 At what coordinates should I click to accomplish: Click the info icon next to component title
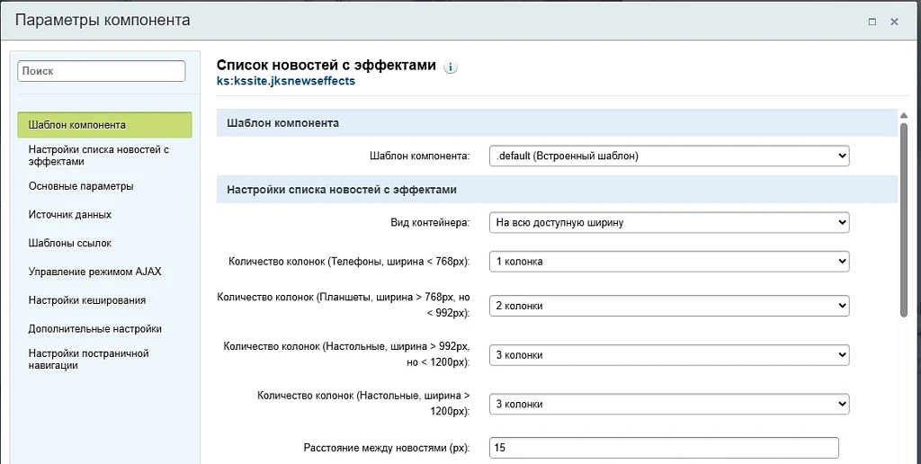pos(450,67)
